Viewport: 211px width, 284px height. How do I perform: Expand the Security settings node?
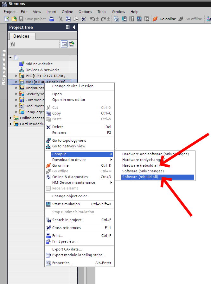click(16, 94)
